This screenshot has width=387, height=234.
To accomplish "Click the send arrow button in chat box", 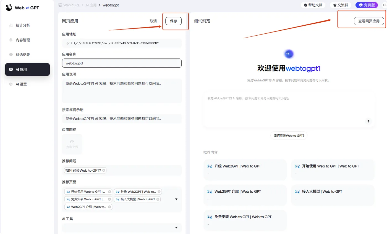I will click(x=368, y=121).
